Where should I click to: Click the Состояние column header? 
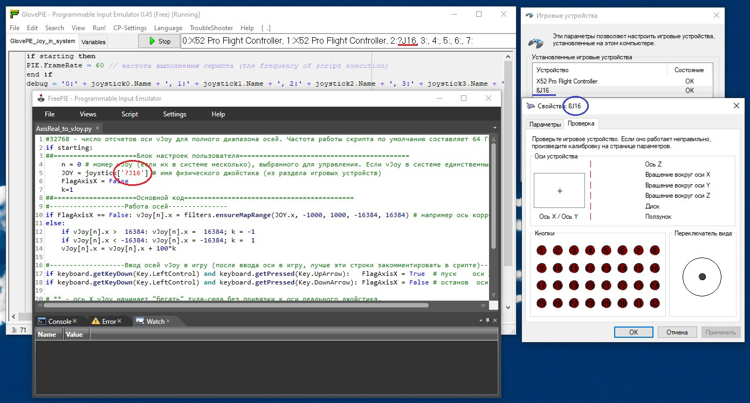coord(689,70)
